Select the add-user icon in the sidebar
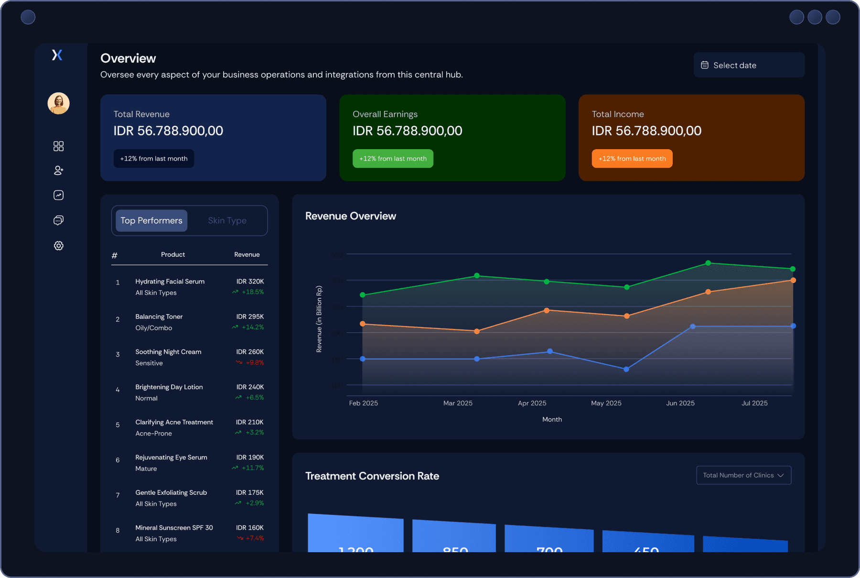This screenshot has height=578, width=860. coord(58,170)
